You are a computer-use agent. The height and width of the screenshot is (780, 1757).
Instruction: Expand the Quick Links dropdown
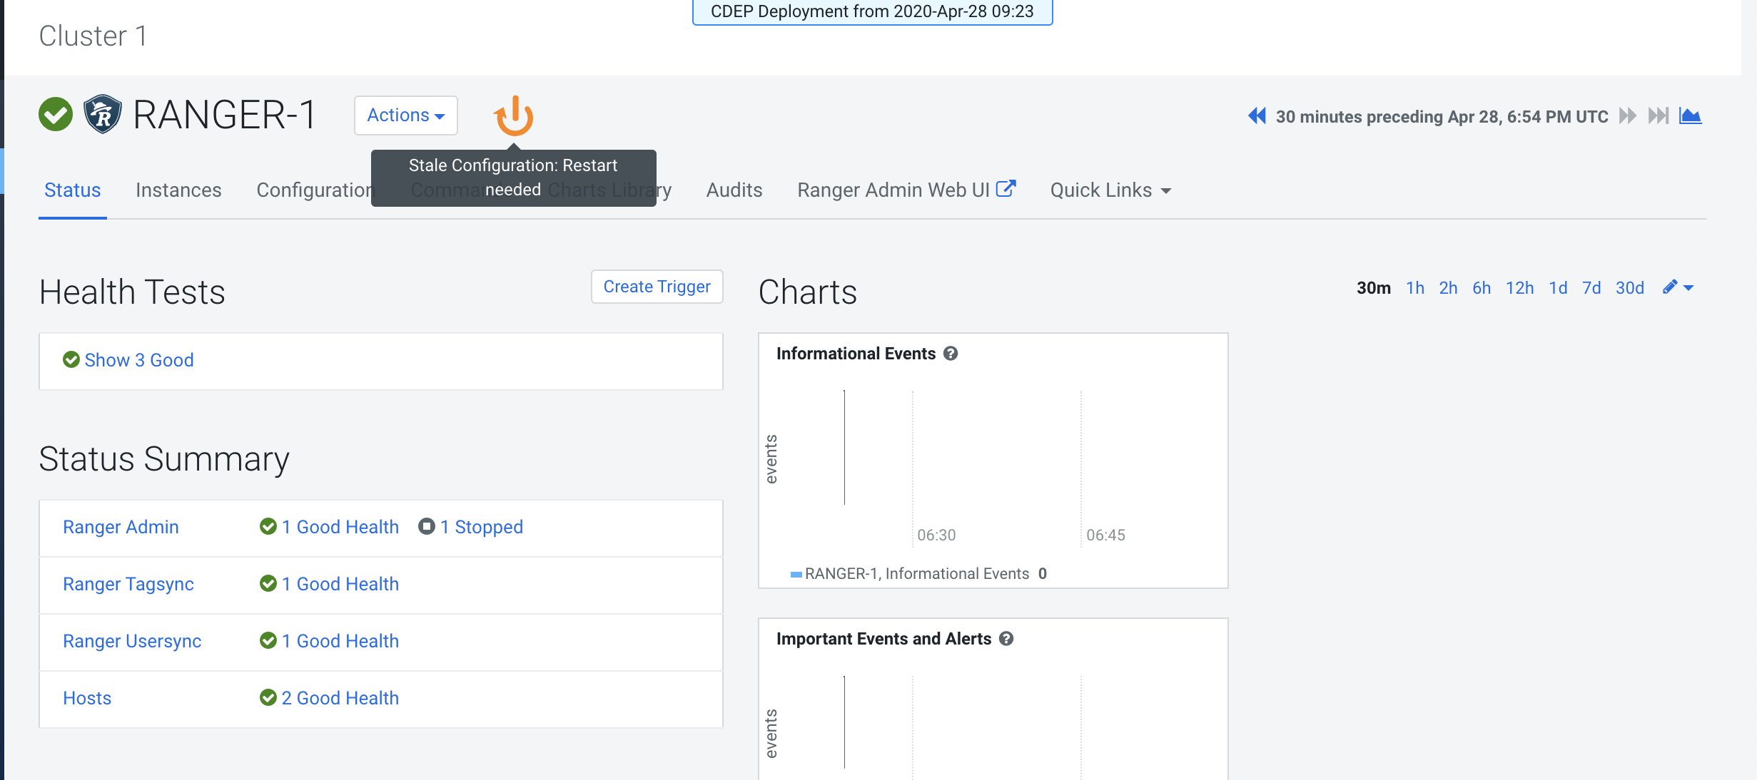point(1110,190)
